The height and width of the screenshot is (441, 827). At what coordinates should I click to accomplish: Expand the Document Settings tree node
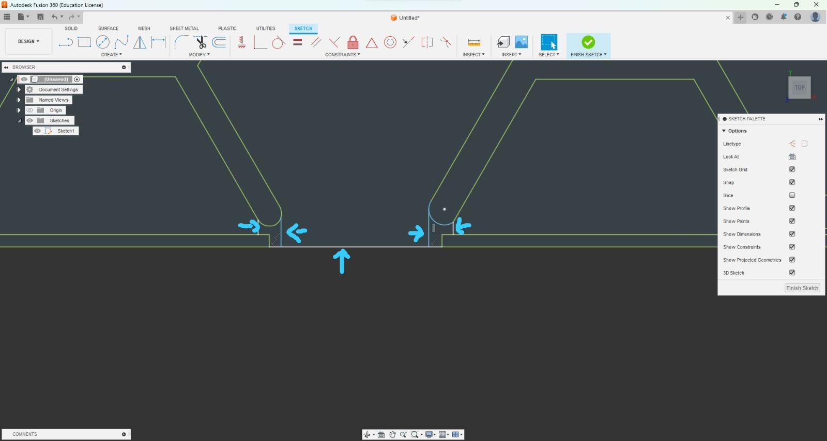pos(19,90)
